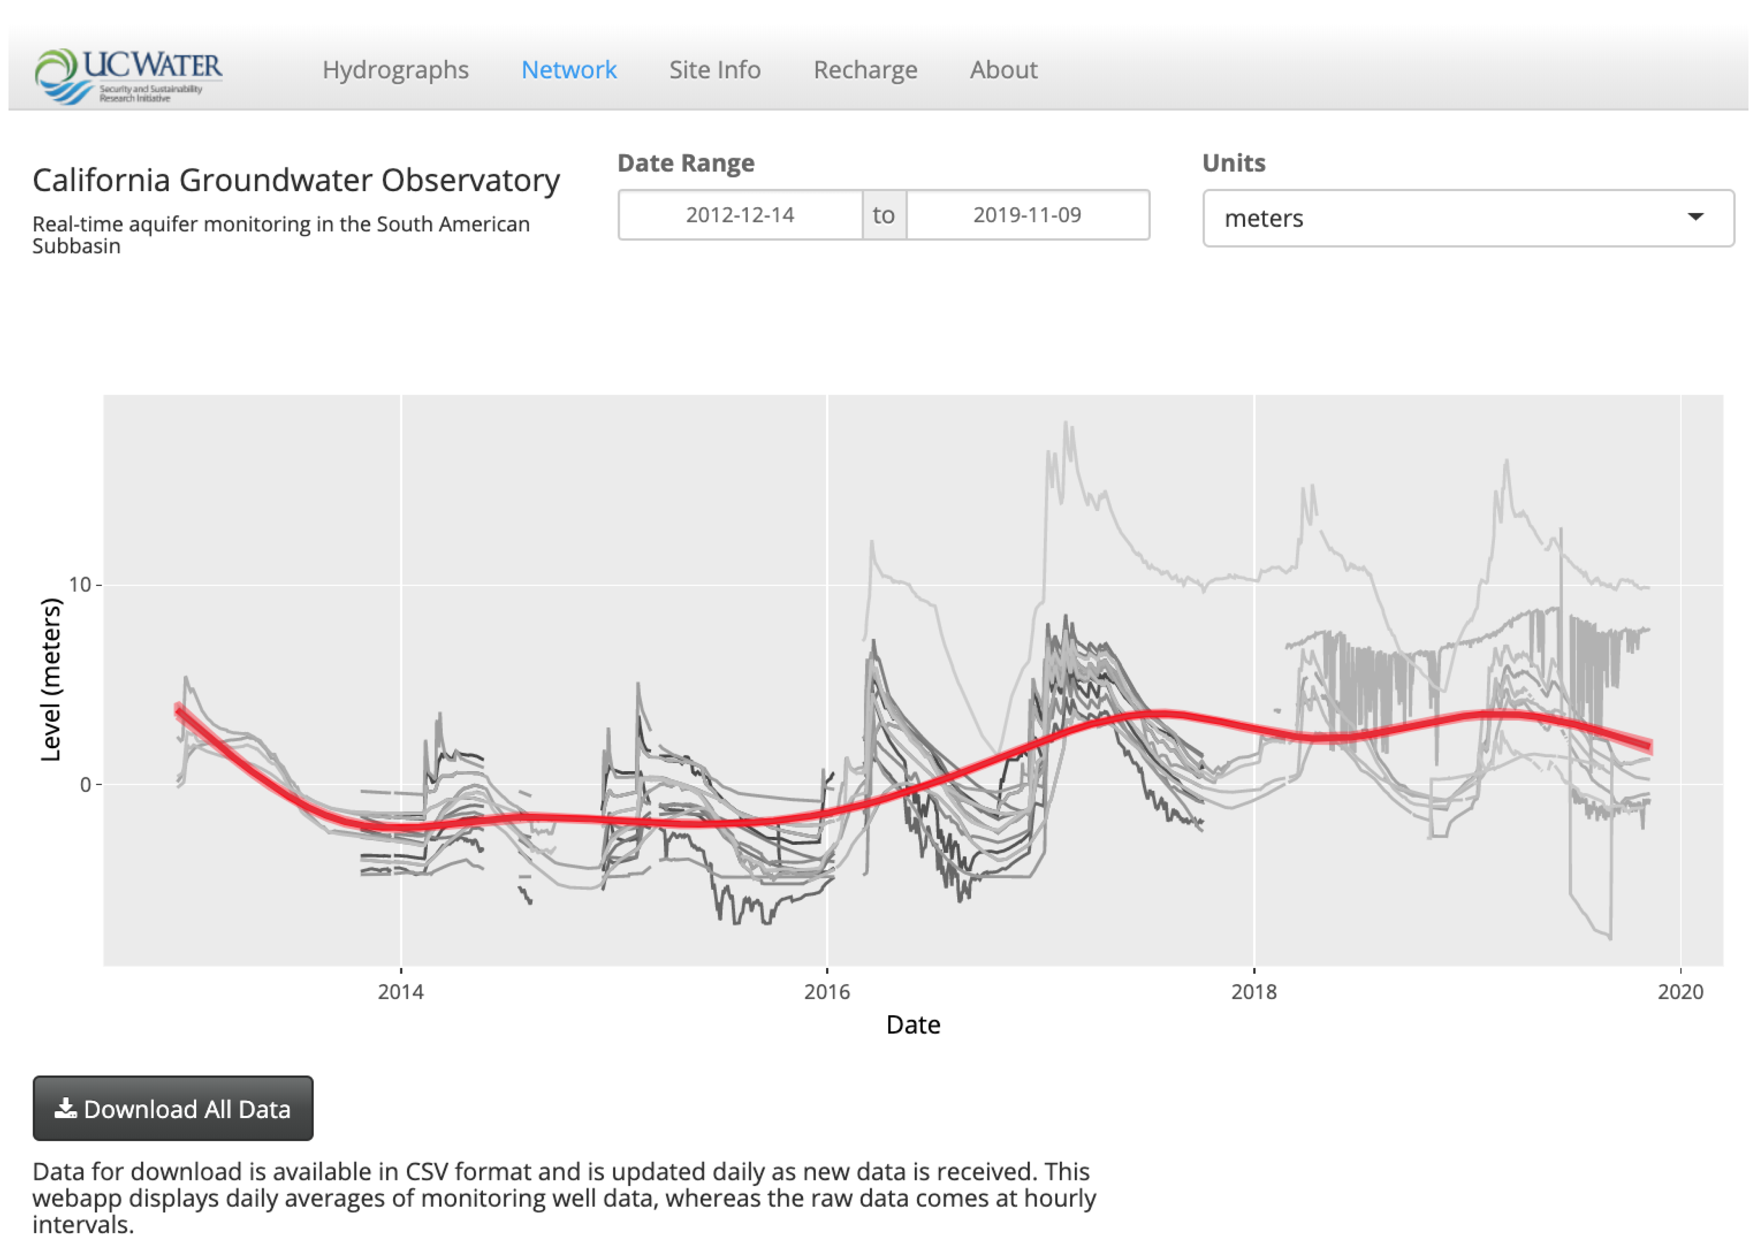Click the end date field 2019-11-09
The height and width of the screenshot is (1246, 1757).
coord(1027,215)
